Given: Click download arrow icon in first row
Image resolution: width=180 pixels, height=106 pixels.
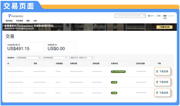Looking at the screenshot, I should (x=157, y=71).
